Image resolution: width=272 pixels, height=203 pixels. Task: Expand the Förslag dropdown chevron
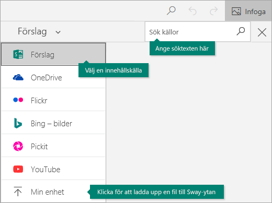point(58,32)
